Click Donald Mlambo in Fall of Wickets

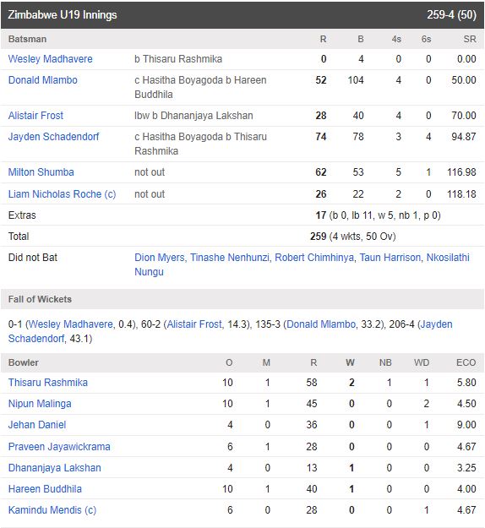tap(321, 324)
